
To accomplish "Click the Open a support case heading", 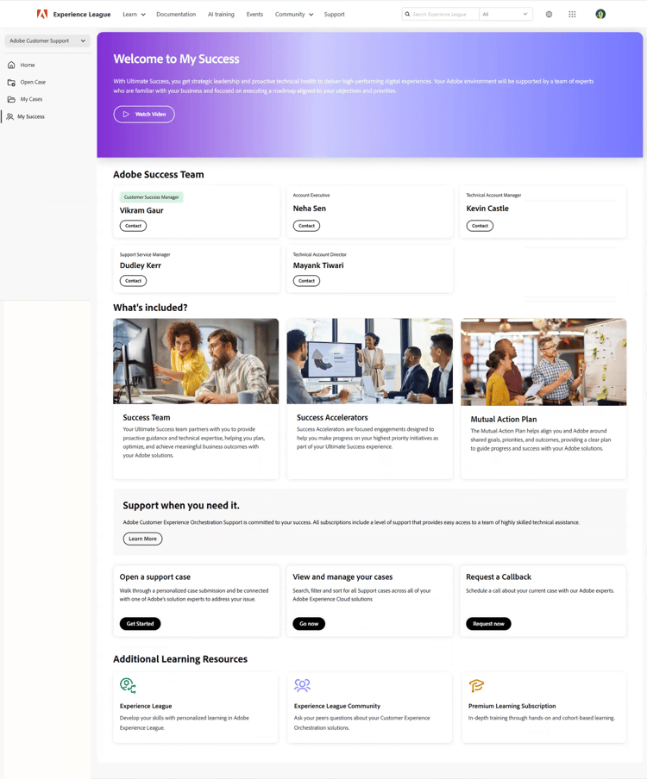I will click(x=155, y=577).
